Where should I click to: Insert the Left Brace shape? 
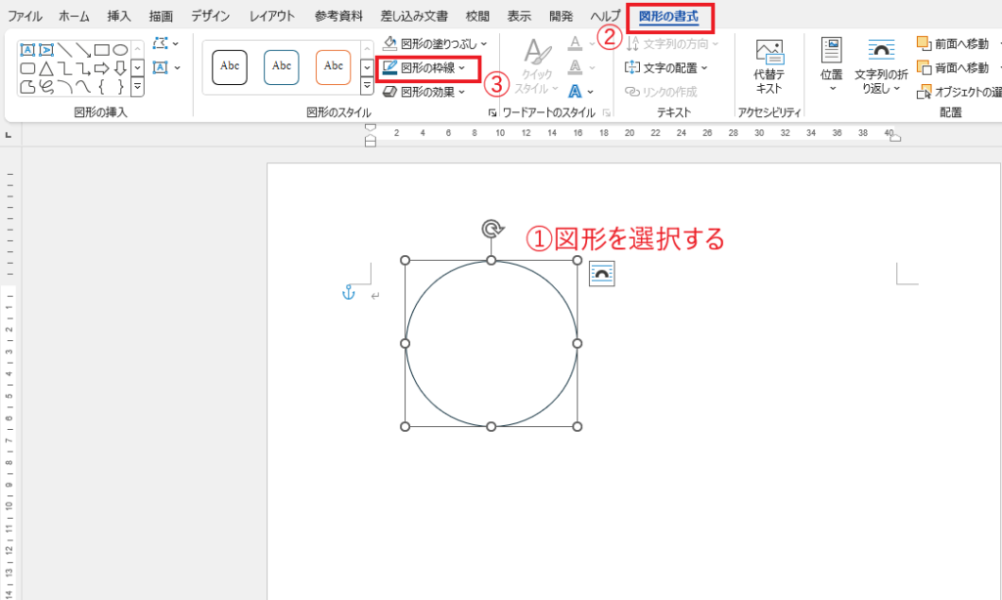pyautogui.click(x=102, y=87)
